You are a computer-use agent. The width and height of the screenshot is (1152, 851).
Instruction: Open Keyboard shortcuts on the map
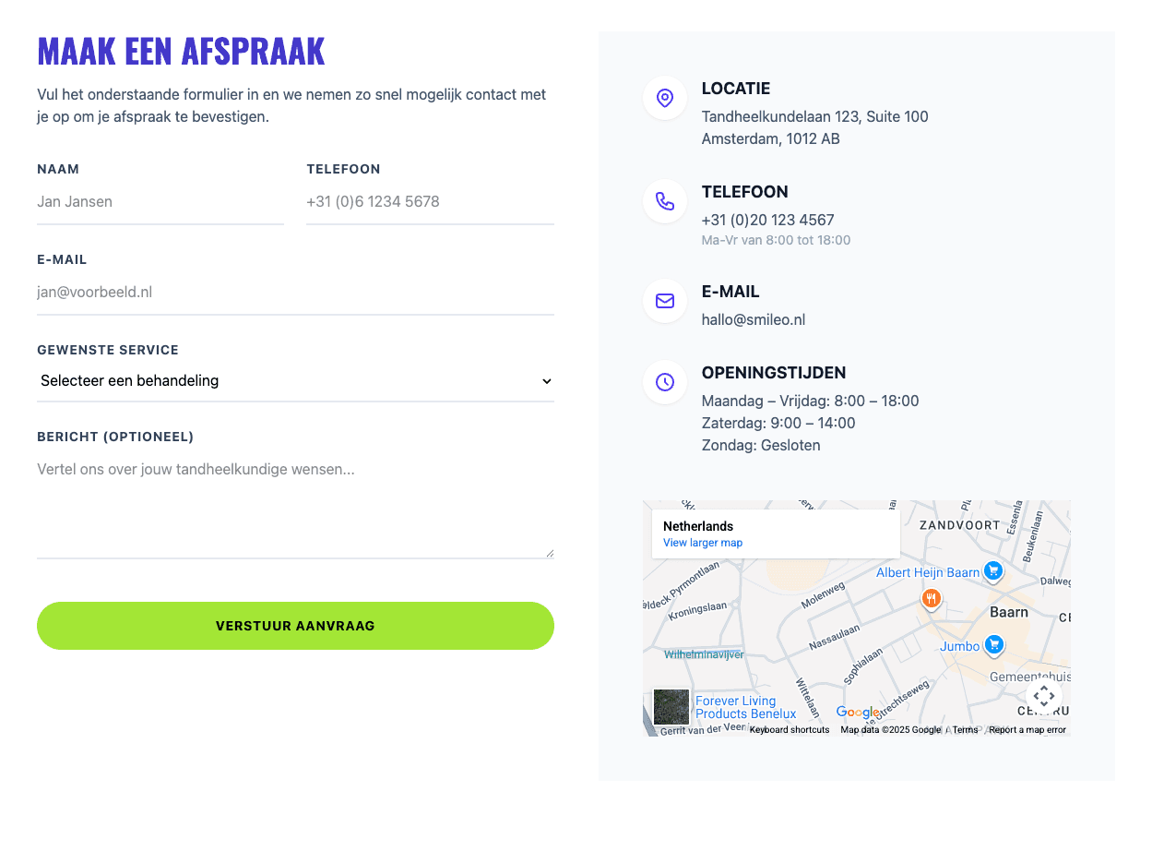[790, 730]
